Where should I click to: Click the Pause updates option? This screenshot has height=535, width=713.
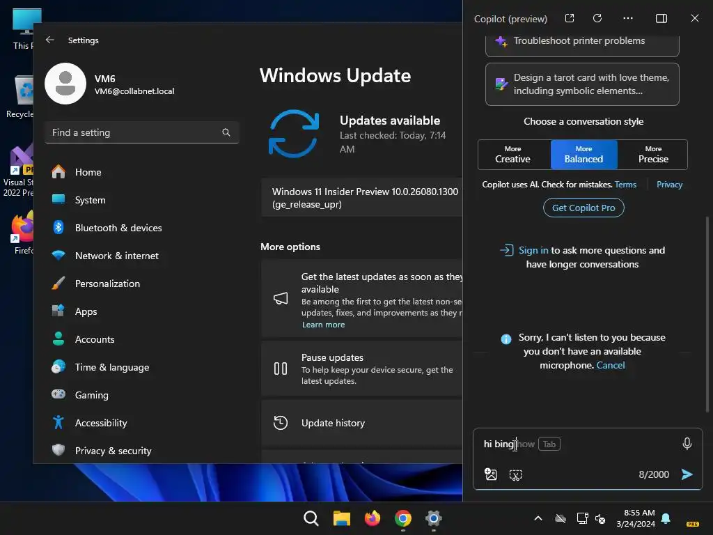(x=362, y=369)
